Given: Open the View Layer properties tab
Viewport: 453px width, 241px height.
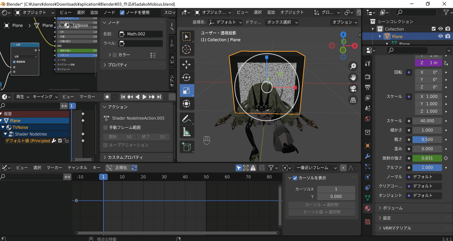Looking at the screenshot, I should 368,98.
